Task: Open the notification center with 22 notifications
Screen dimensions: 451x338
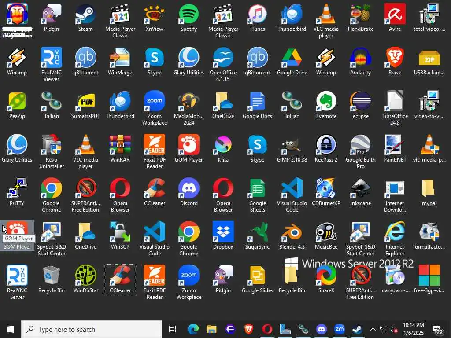Action: coord(438,330)
